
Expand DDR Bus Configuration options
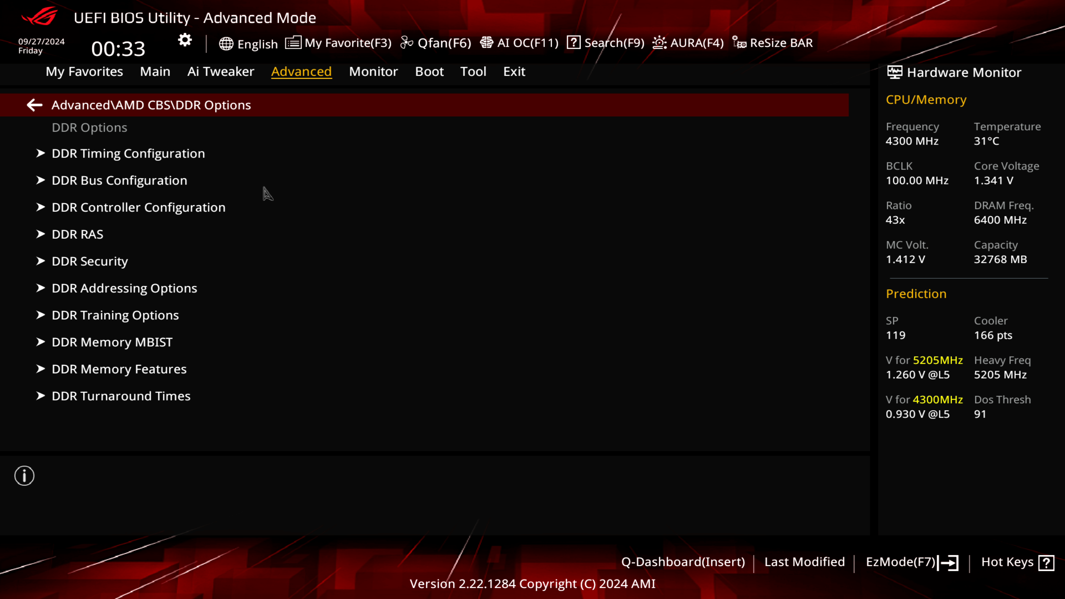[x=119, y=180]
